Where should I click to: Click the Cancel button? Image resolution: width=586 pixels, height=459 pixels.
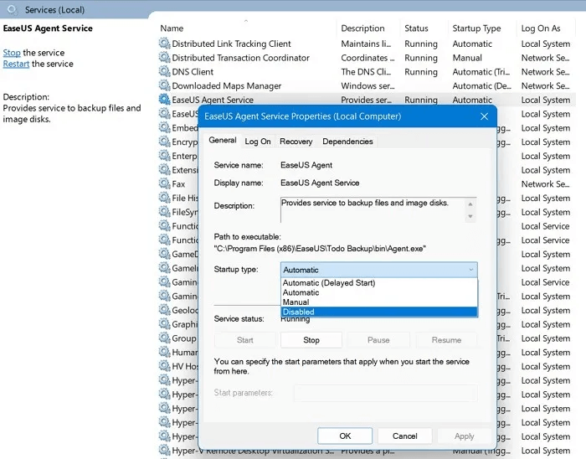[x=405, y=436]
